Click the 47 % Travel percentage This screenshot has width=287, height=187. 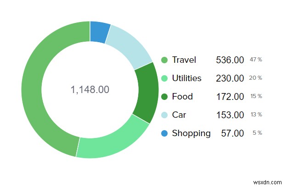(x=256, y=60)
